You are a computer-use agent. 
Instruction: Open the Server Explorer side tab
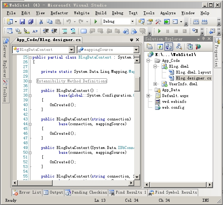(x=6, y=58)
